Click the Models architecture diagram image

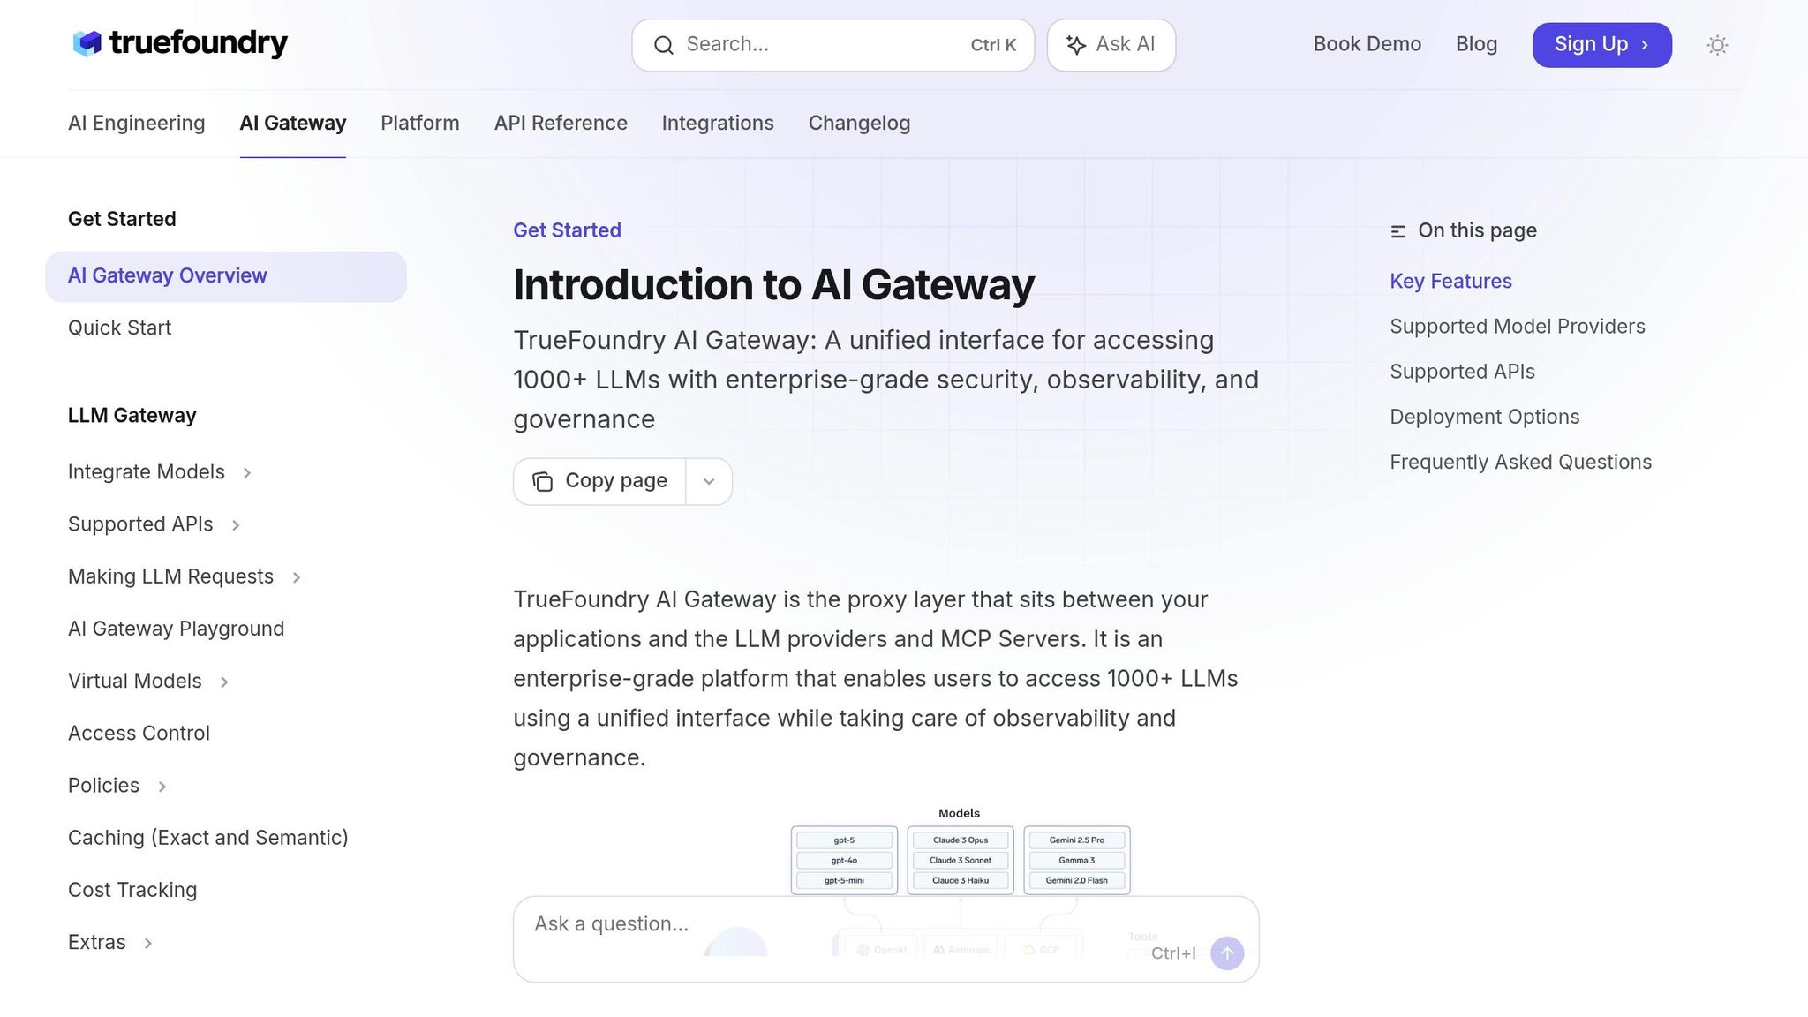(x=960, y=851)
